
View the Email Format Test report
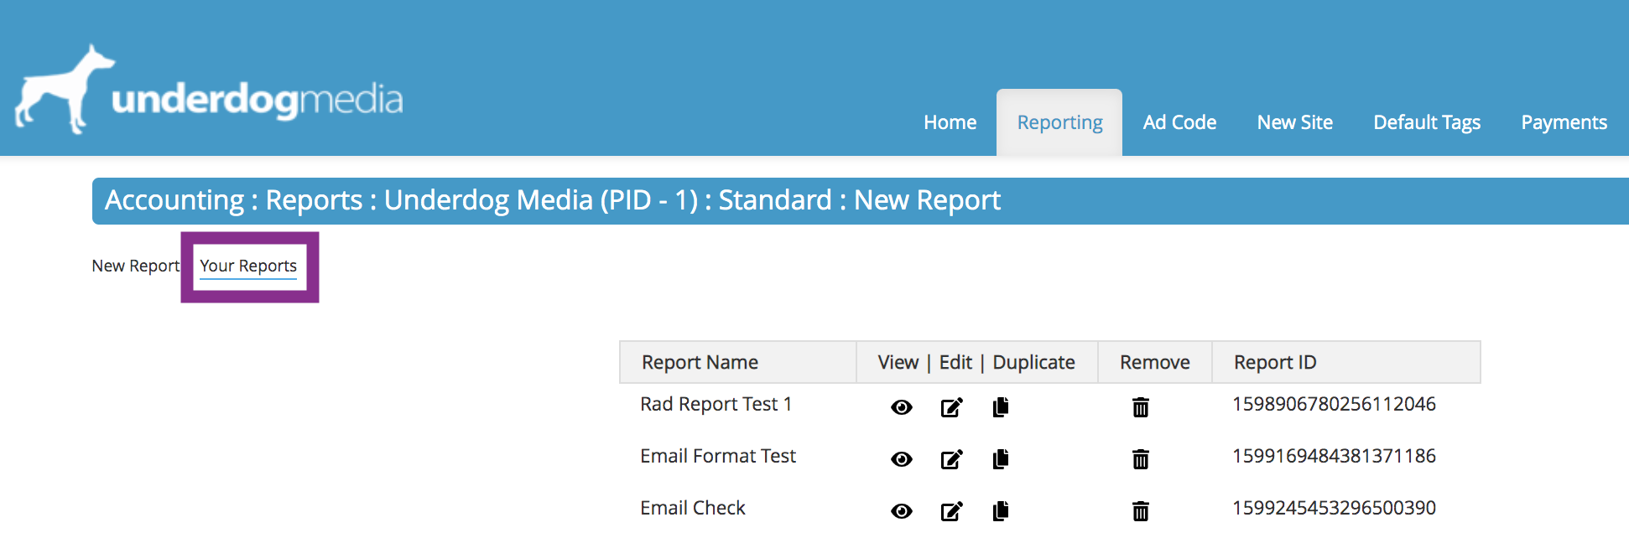click(x=902, y=459)
